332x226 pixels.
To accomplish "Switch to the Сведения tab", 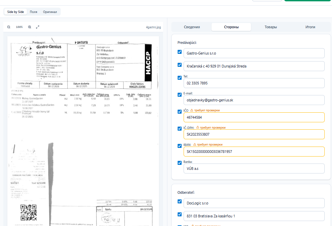I will click(192, 27).
